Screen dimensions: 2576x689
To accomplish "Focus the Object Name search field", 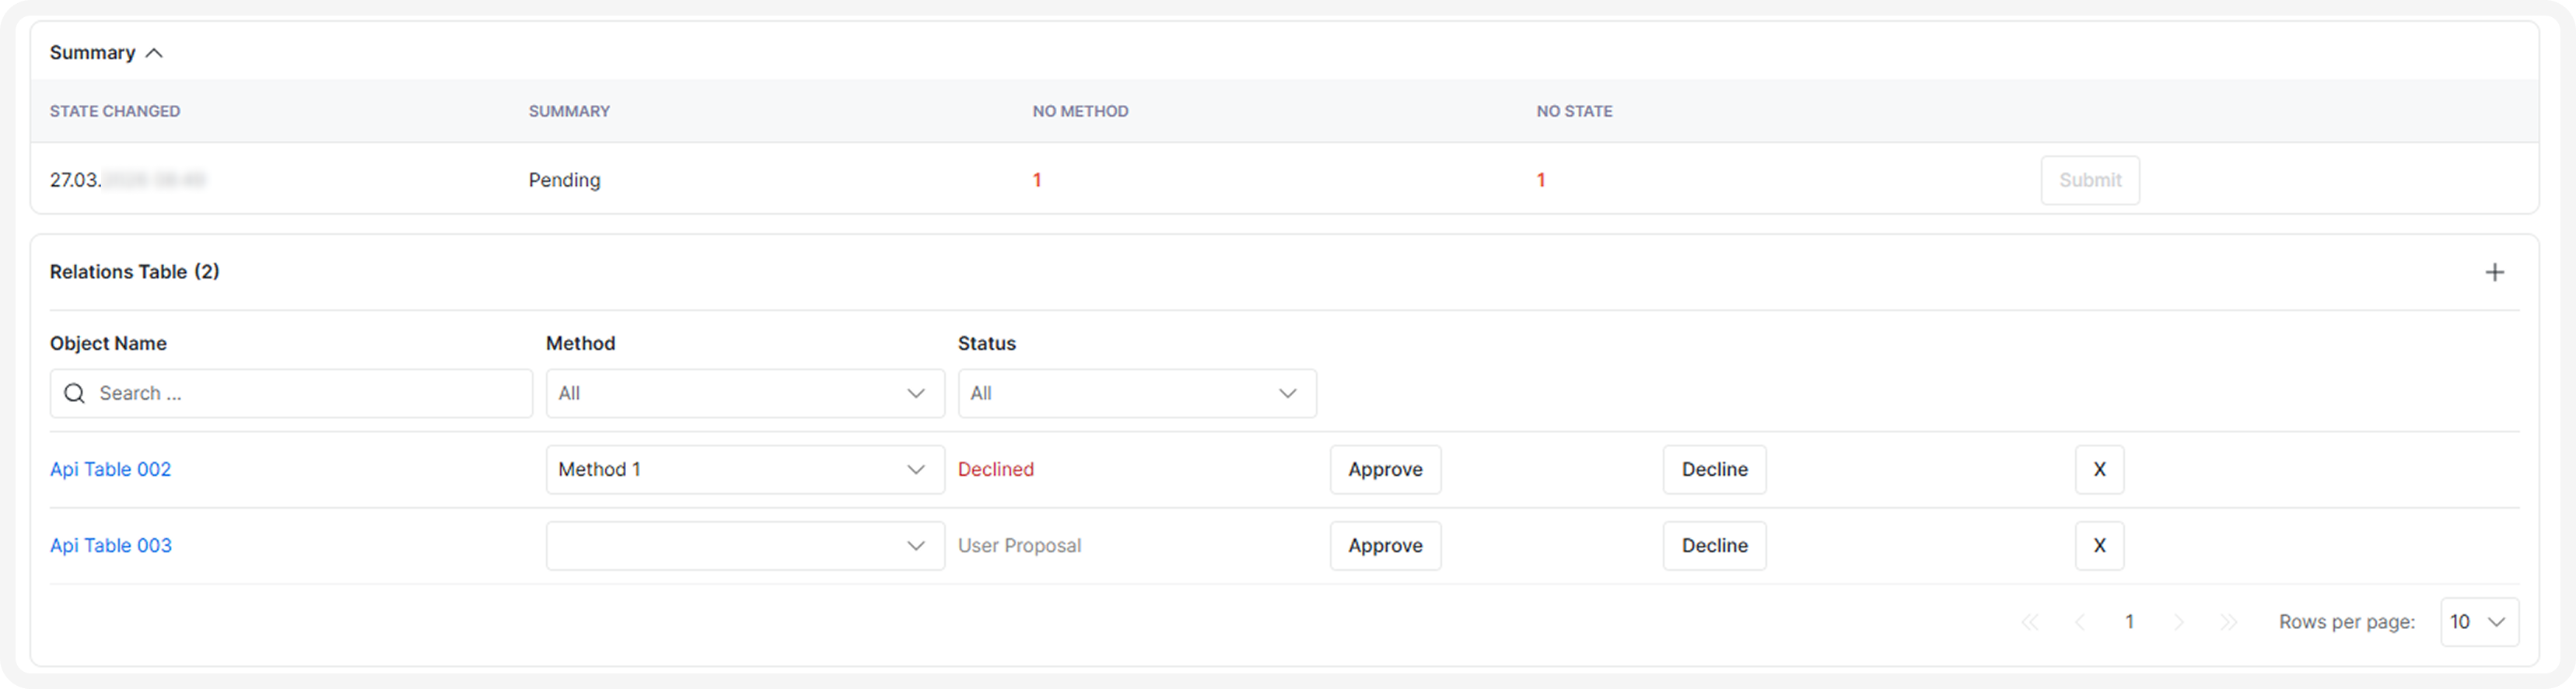I will (291, 393).
